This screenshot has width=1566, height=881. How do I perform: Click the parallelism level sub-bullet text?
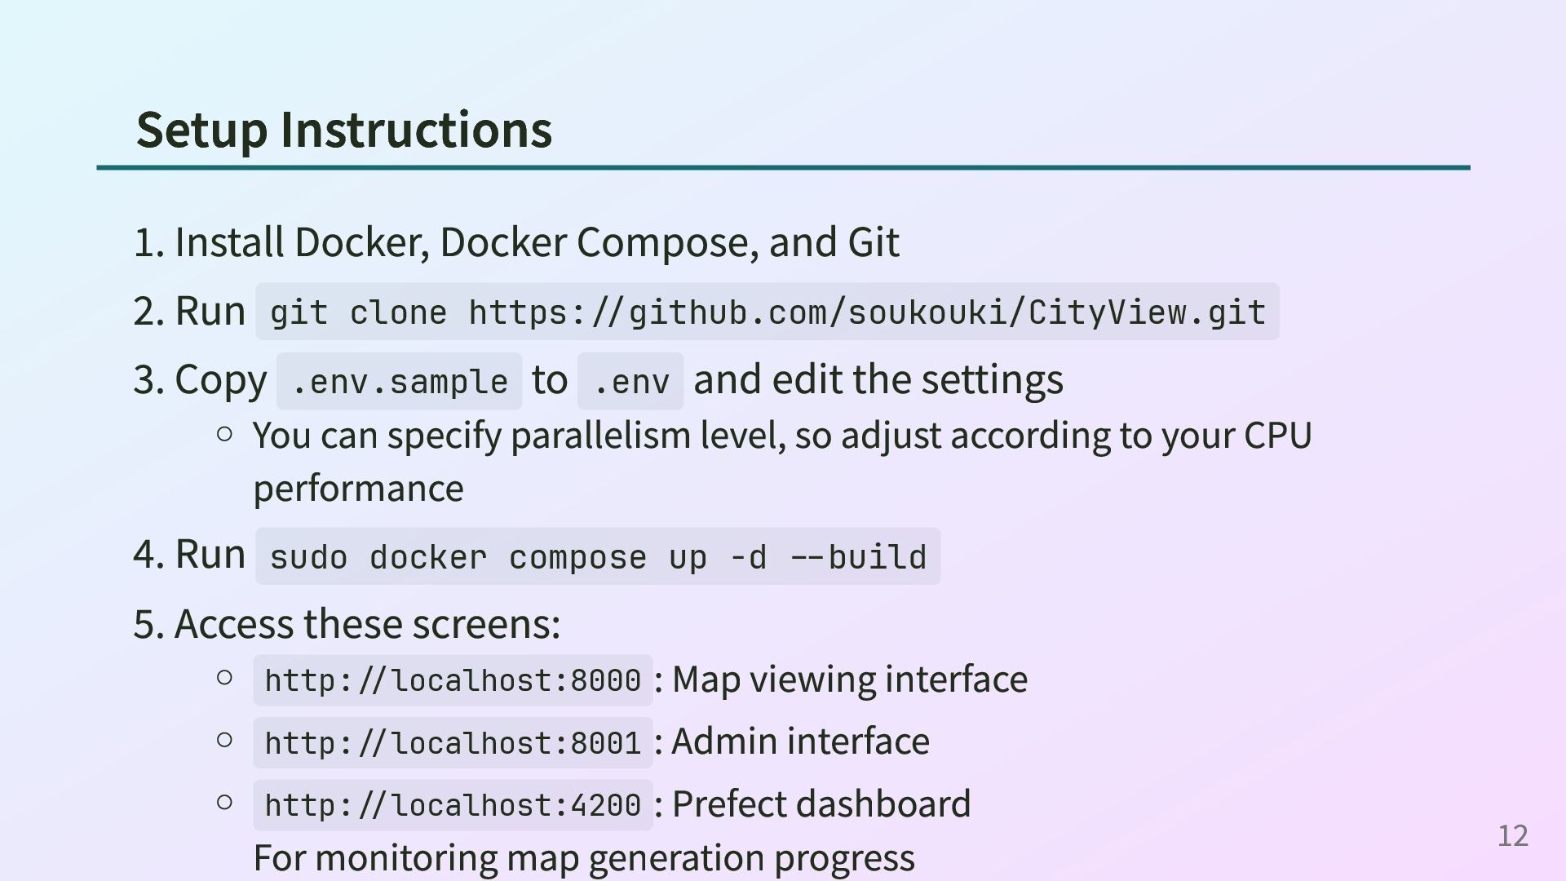781,436
